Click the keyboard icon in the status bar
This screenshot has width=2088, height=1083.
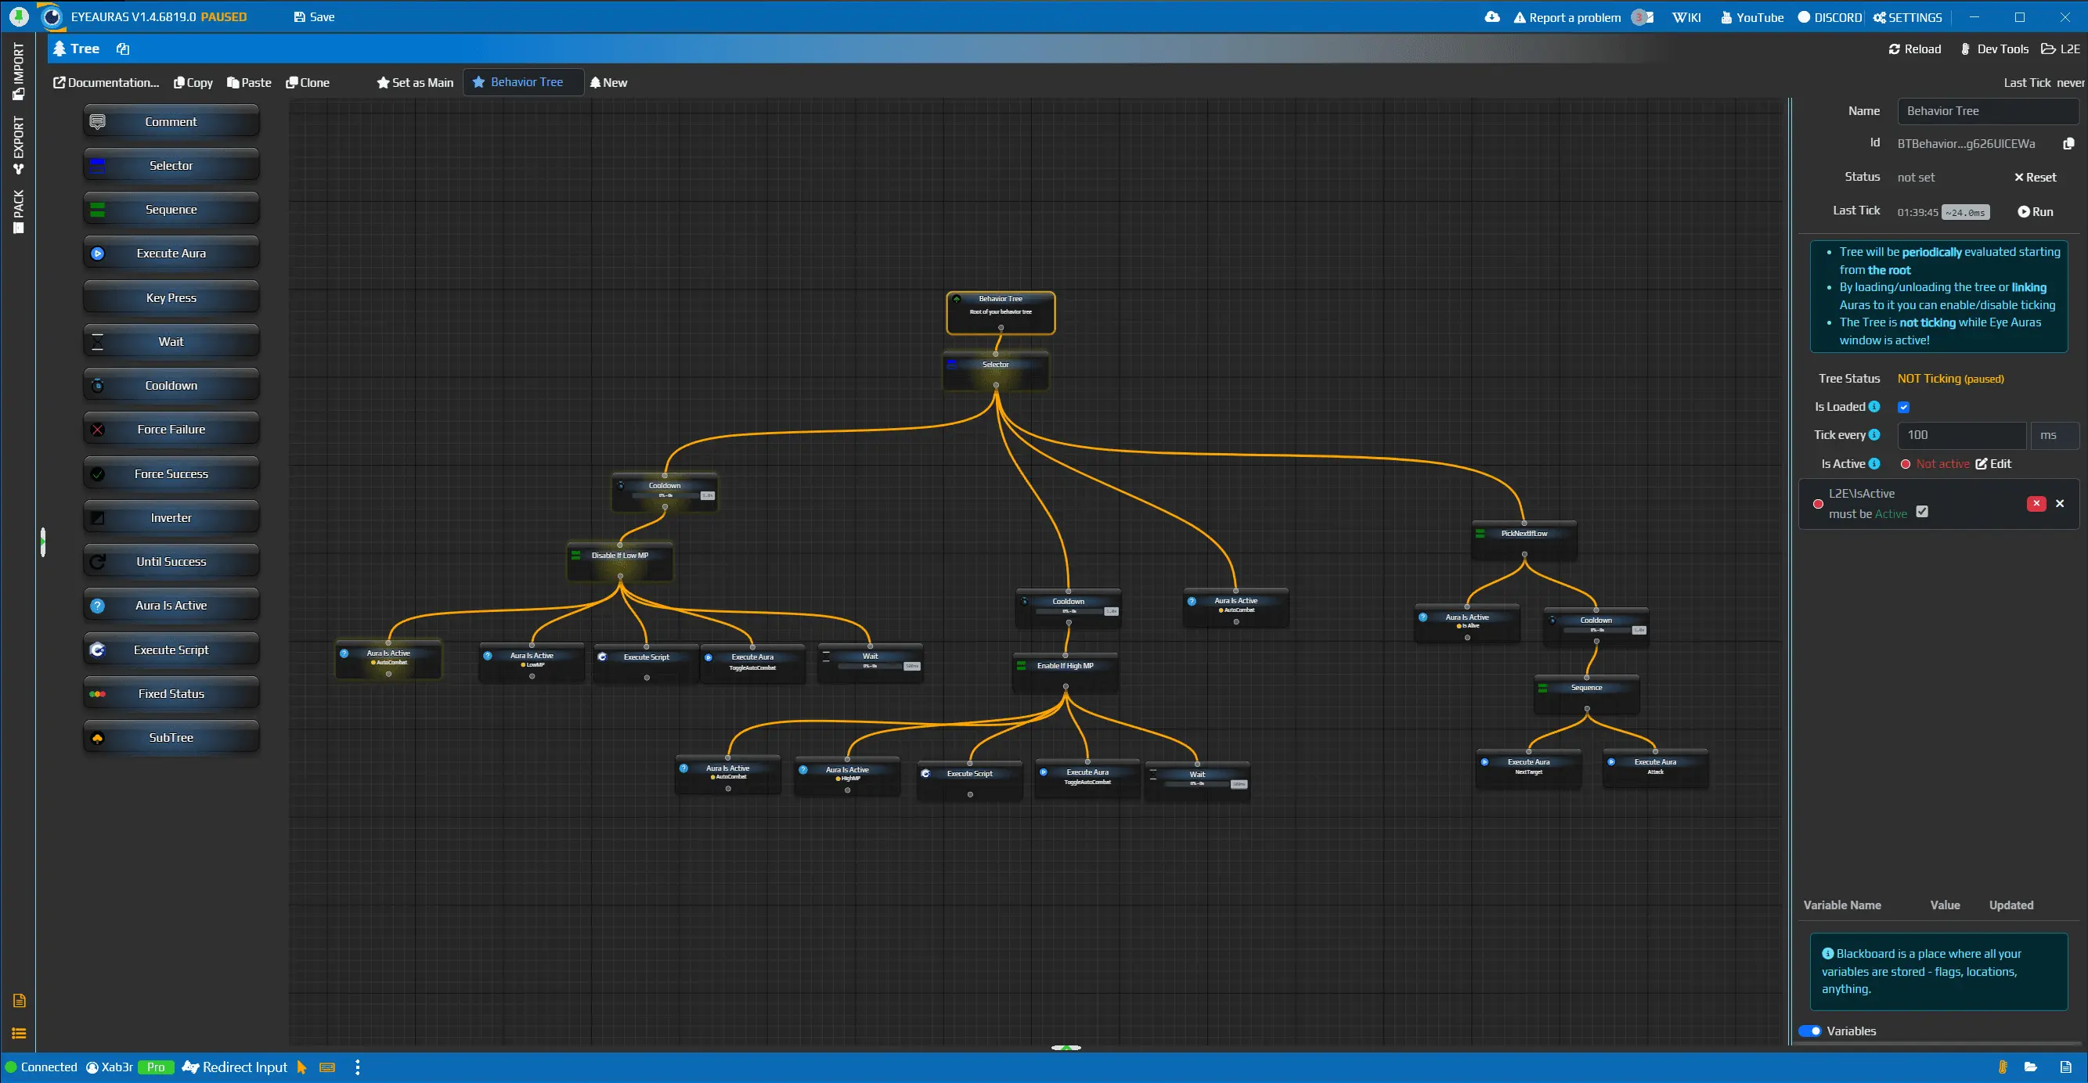[326, 1067]
